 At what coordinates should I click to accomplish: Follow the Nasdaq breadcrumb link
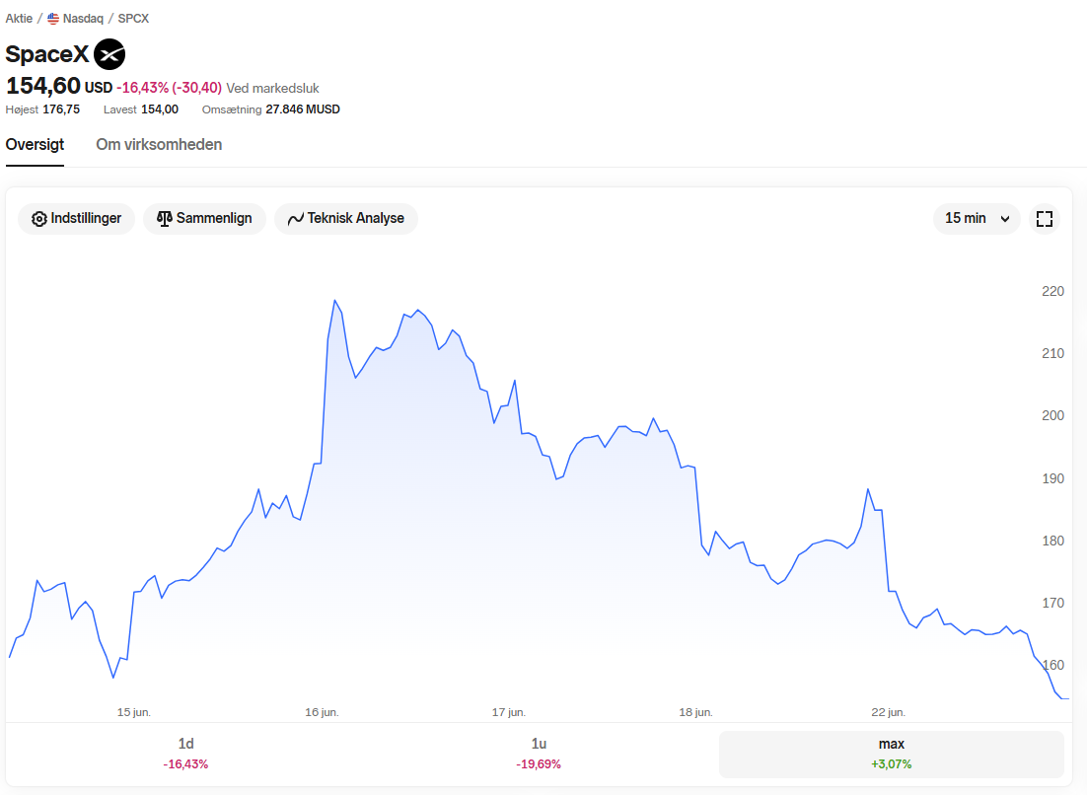pos(83,19)
